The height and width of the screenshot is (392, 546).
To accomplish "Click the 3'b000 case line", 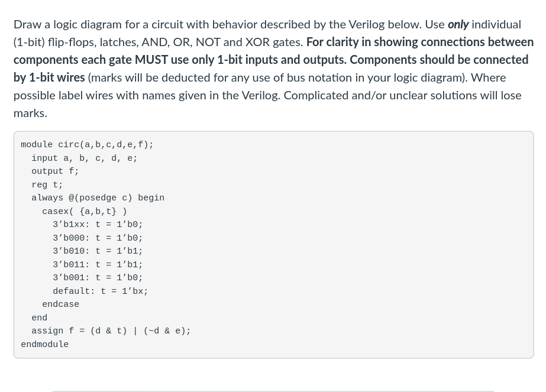I will [98, 238].
